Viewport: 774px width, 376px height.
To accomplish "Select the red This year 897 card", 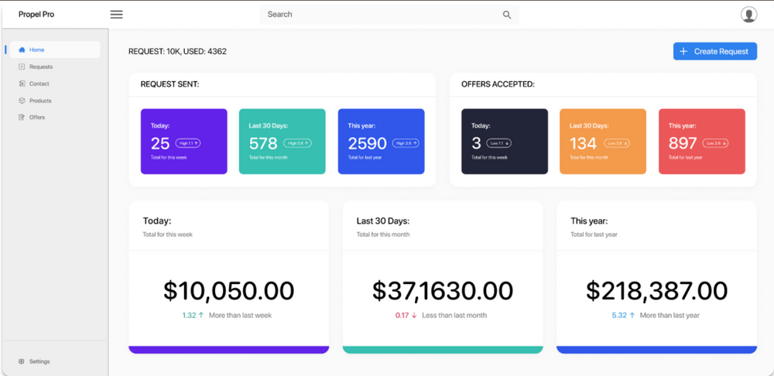I will 702,142.
